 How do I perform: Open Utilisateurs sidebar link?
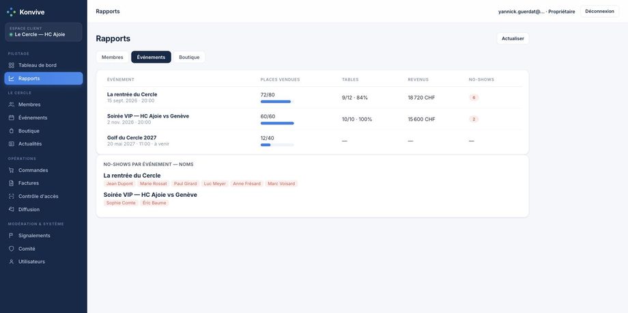(44, 262)
